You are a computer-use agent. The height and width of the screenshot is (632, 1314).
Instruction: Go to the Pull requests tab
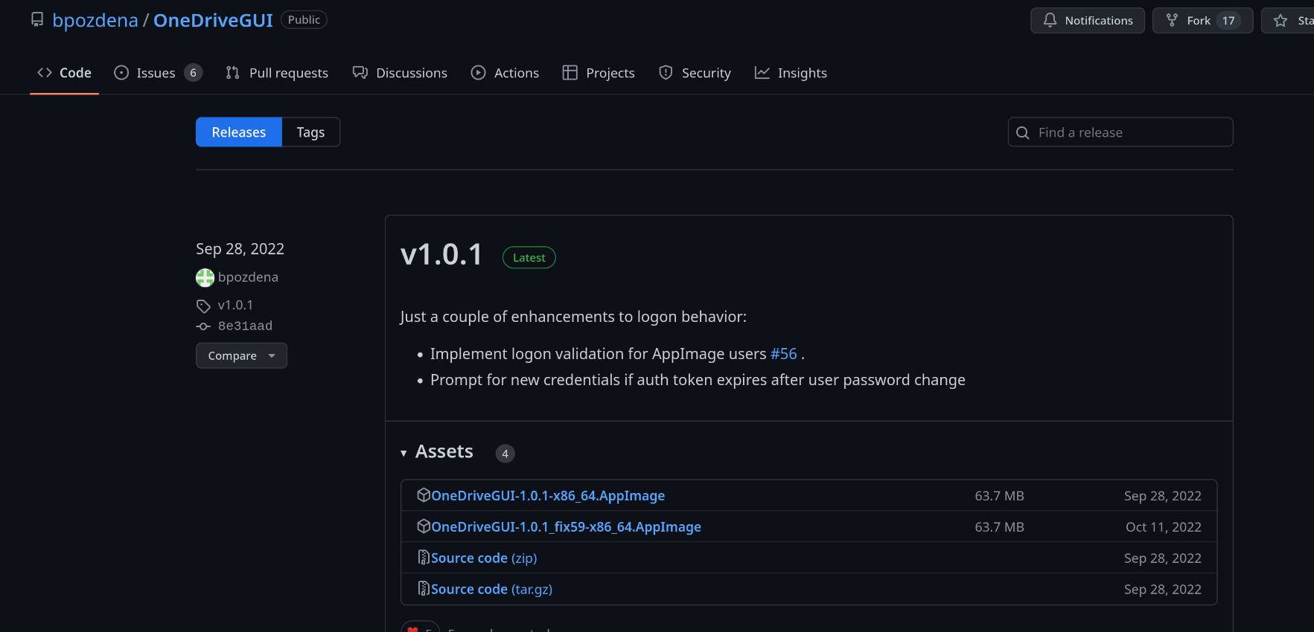[x=277, y=73]
